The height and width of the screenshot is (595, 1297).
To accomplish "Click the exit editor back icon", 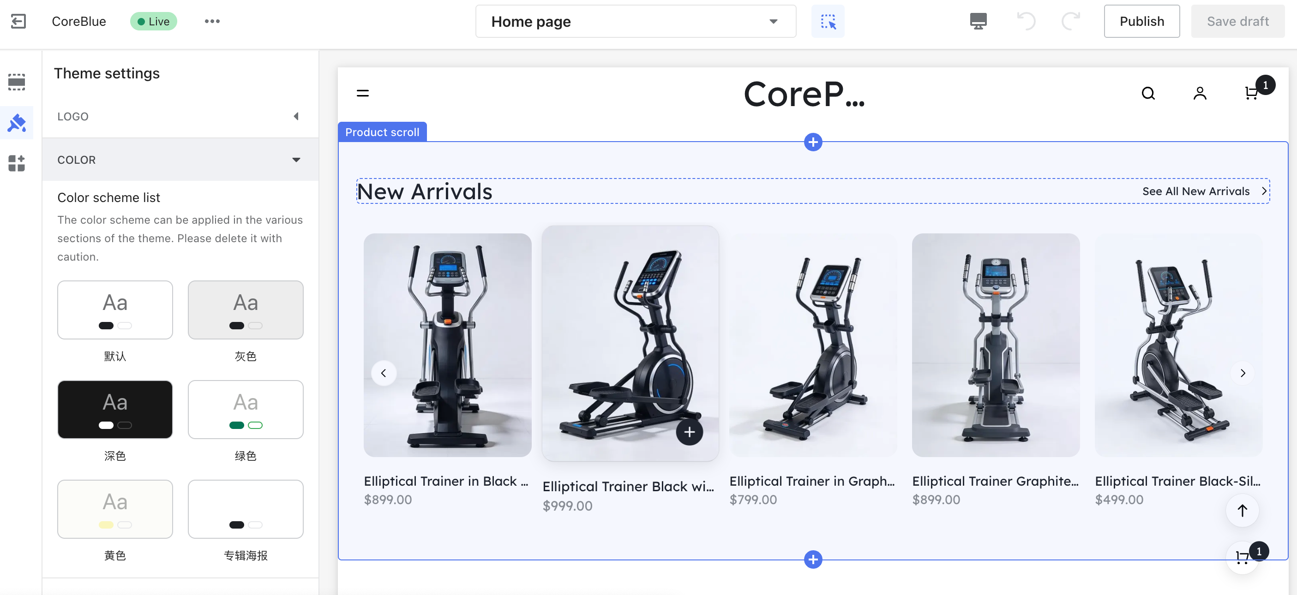I will (x=18, y=21).
